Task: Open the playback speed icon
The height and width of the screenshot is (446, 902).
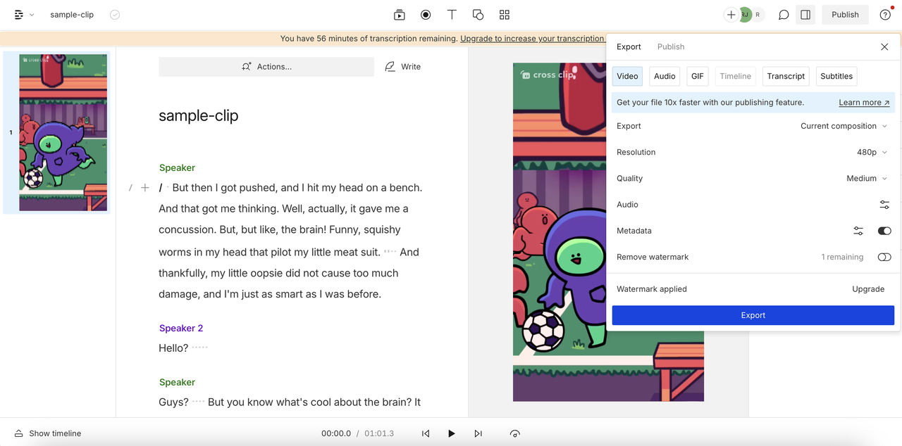Action: click(x=515, y=433)
